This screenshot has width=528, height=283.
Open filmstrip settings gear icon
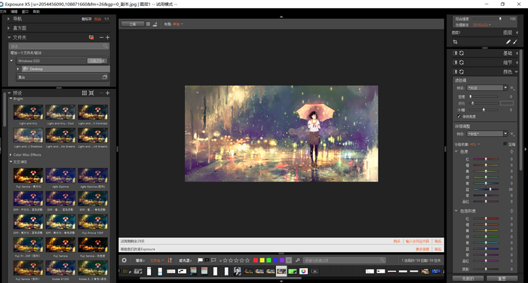pos(124,260)
